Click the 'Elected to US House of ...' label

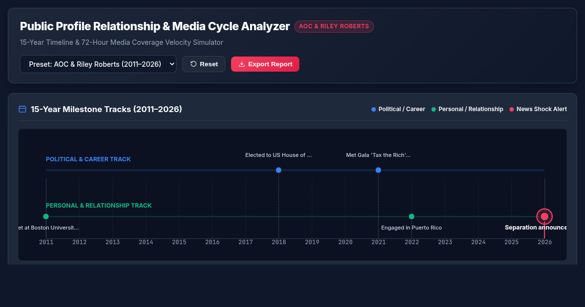coord(278,155)
